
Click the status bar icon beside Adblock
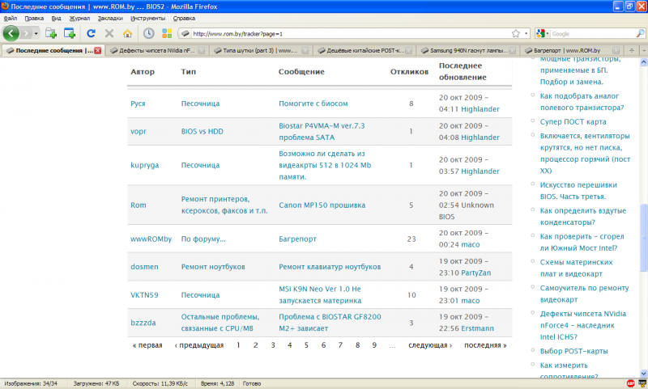(x=642, y=383)
